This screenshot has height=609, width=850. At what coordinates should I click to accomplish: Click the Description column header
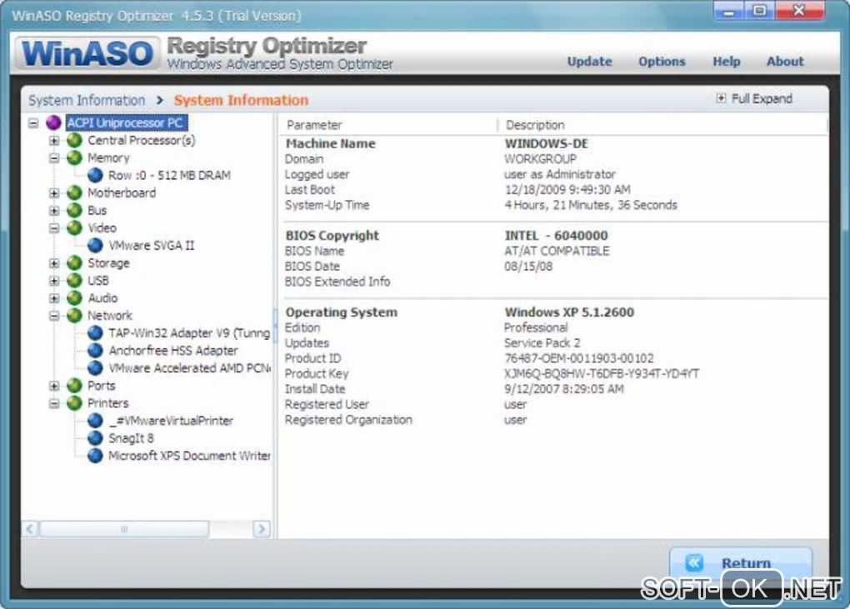click(662, 125)
